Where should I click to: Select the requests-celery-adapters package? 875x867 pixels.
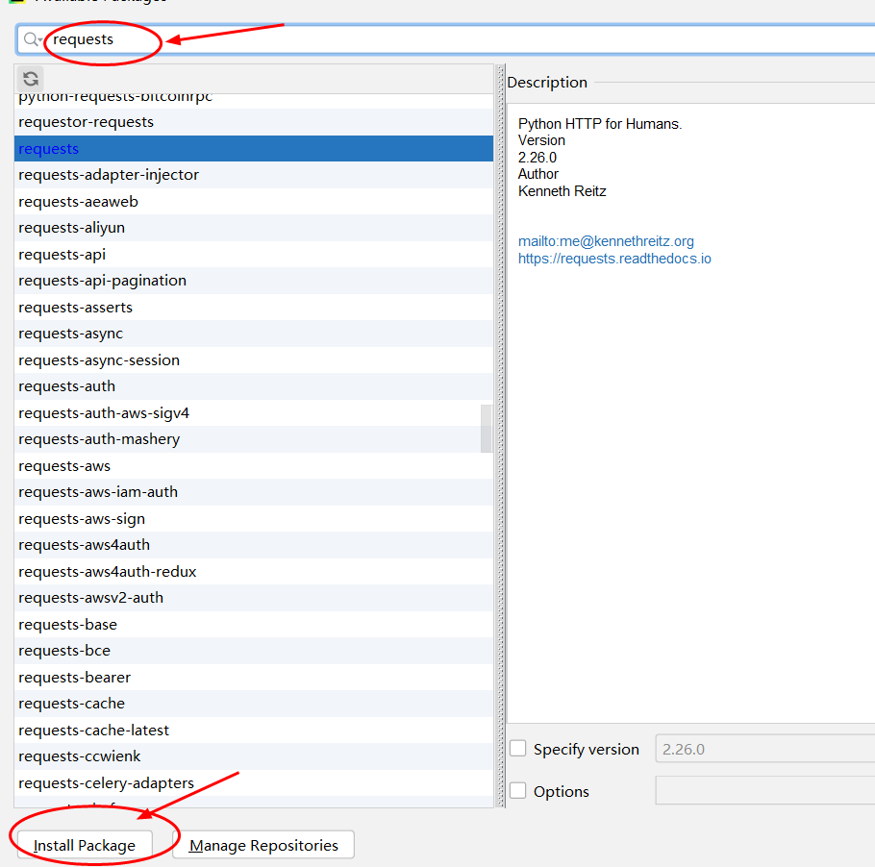click(x=253, y=783)
